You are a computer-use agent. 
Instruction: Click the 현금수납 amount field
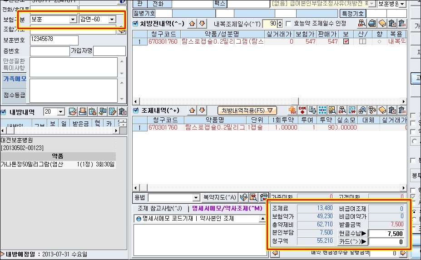click(387, 233)
